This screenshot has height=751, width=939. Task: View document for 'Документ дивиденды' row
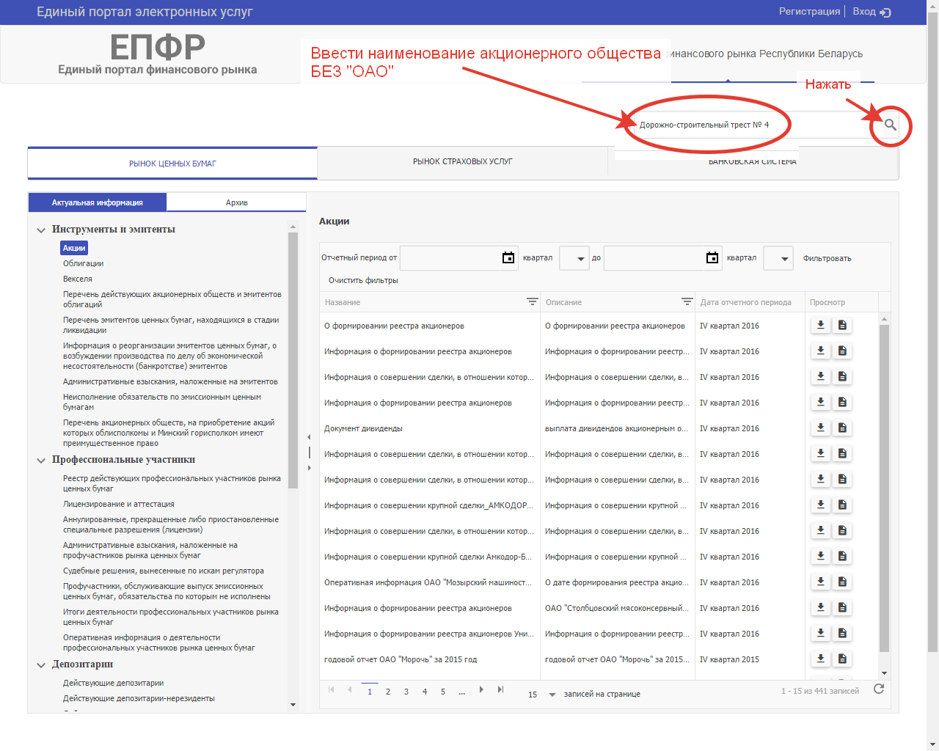point(842,428)
